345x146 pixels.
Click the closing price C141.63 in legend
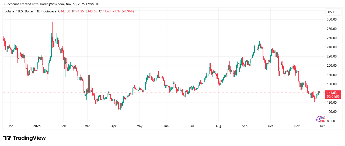coord(105,11)
